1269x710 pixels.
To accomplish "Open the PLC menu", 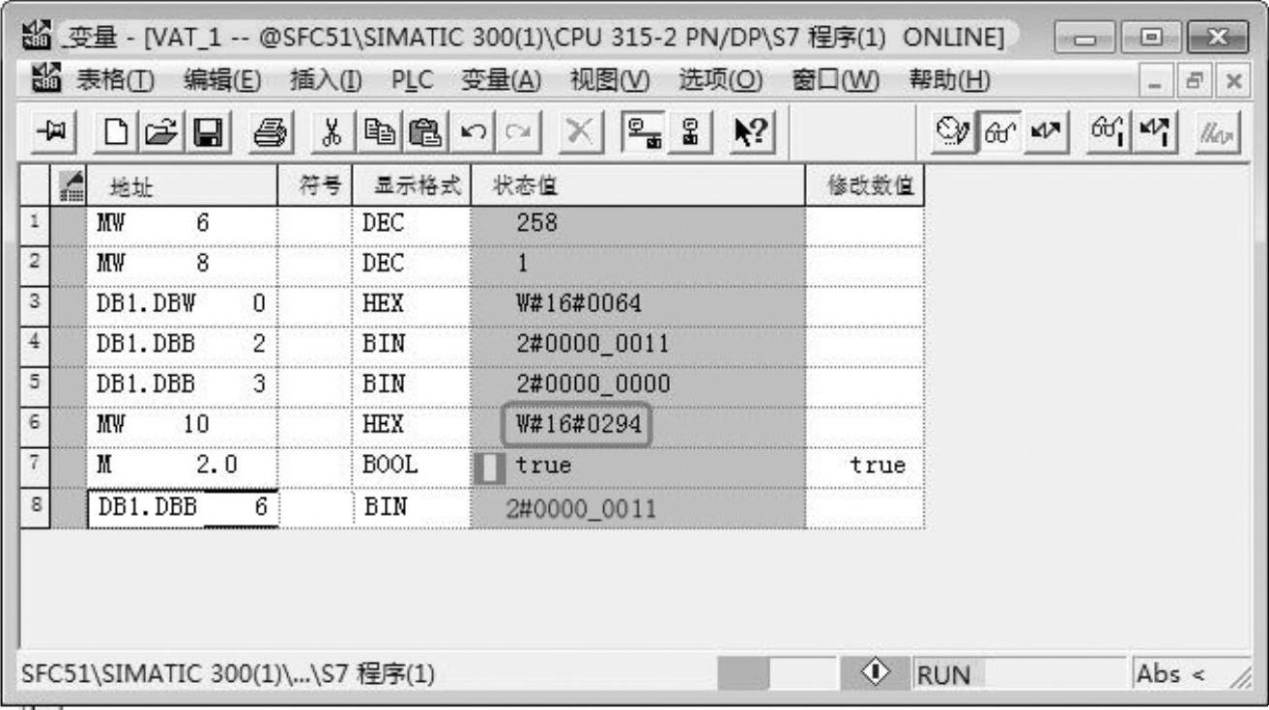I will coord(411,80).
